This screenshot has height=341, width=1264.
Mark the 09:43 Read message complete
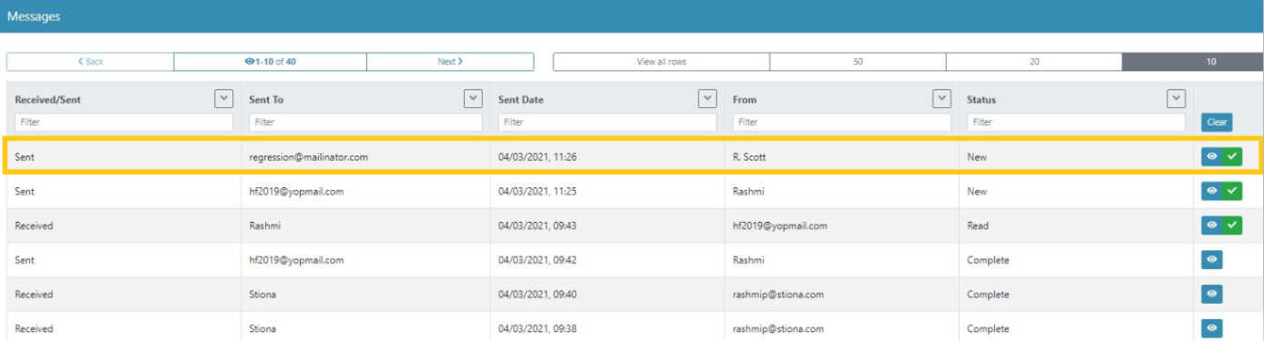(1232, 226)
